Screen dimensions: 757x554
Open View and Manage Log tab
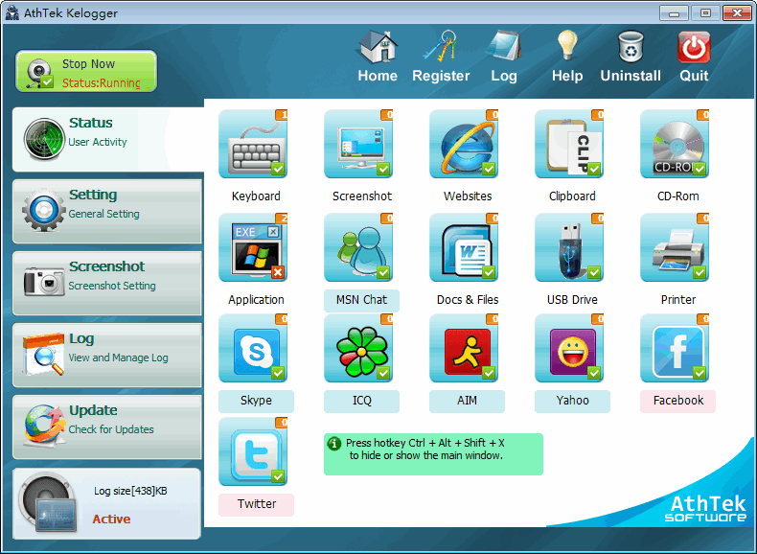coord(107,355)
